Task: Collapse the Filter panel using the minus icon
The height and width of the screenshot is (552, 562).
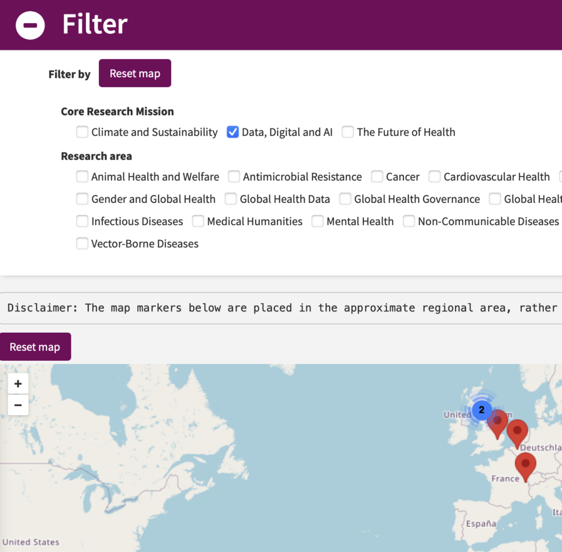Action: [30, 25]
